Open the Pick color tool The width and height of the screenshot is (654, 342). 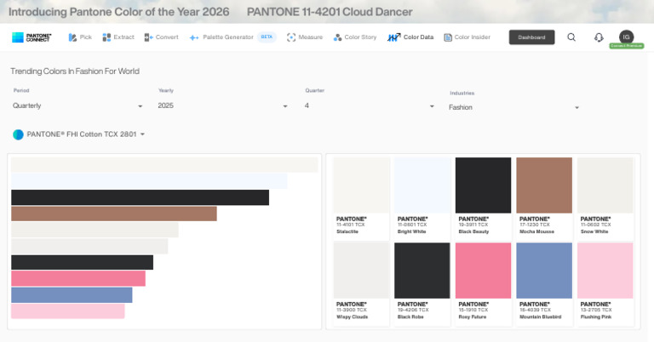(80, 37)
